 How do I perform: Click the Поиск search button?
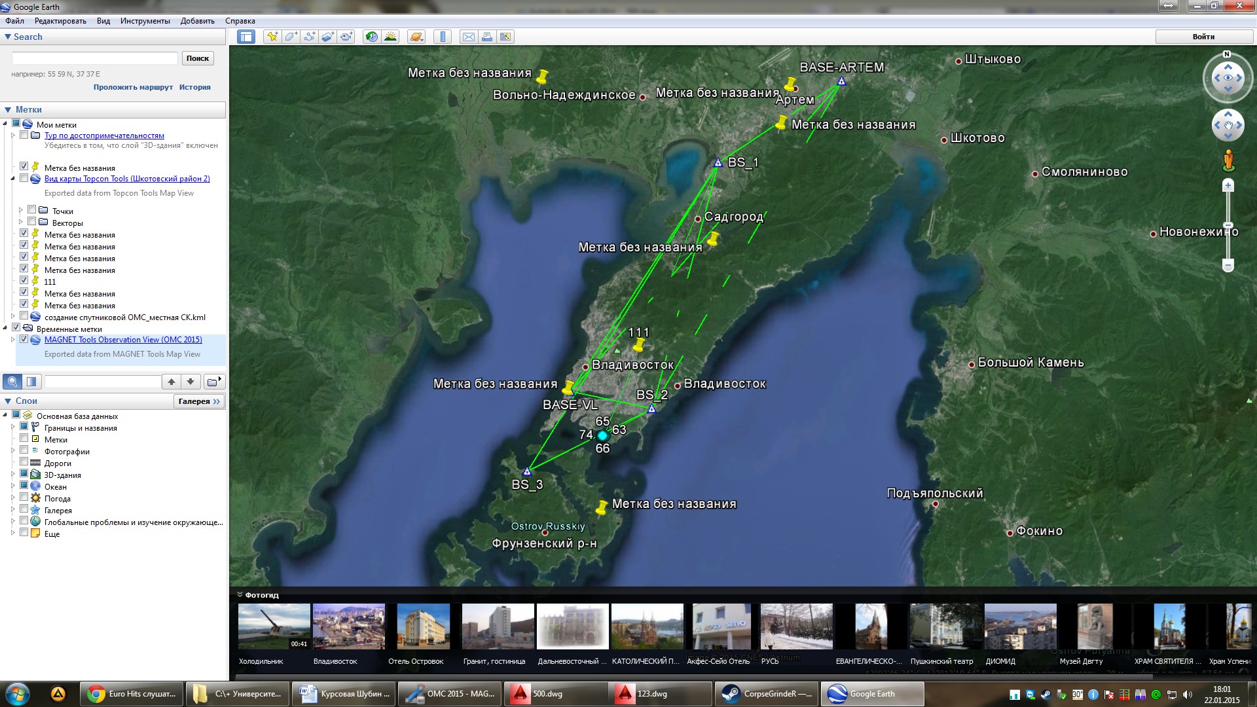(197, 58)
